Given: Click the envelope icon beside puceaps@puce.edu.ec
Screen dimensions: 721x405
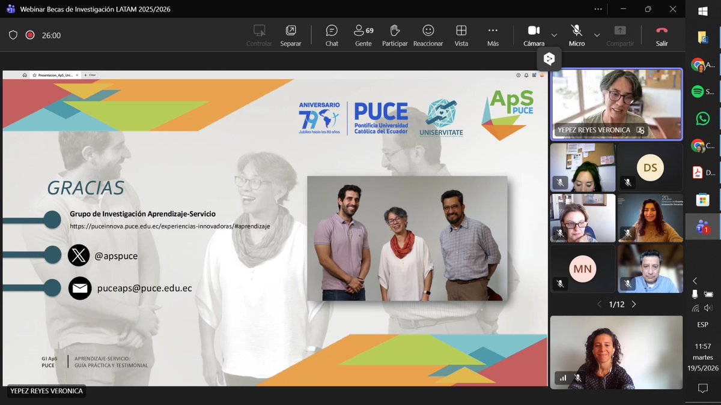Looking at the screenshot, I should tap(79, 288).
